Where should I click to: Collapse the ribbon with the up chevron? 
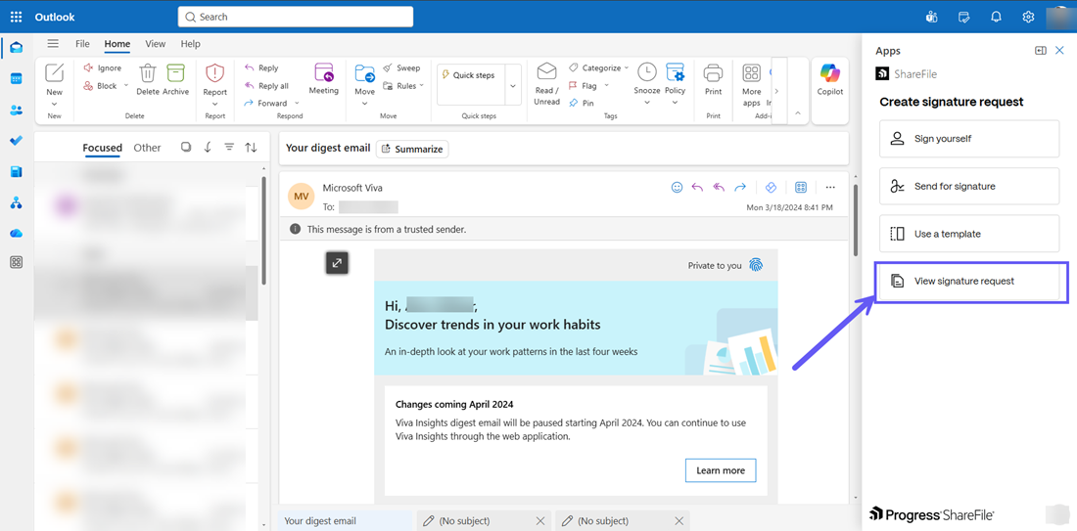click(x=797, y=112)
